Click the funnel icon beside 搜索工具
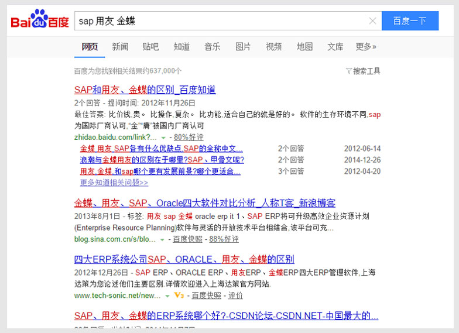459x333 pixels. point(349,71)
